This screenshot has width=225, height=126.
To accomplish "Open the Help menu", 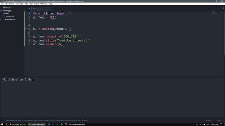I will point(50,4).
